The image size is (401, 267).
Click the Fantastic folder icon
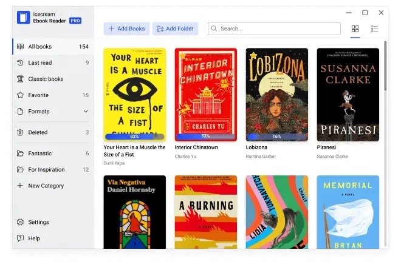tap(20, 154)
